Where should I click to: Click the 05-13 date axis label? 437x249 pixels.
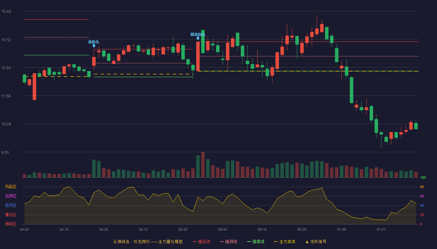pos(143,229)
